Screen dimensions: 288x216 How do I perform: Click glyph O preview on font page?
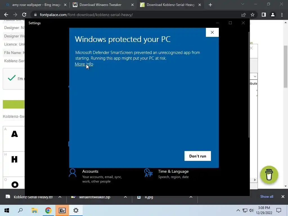15,184
